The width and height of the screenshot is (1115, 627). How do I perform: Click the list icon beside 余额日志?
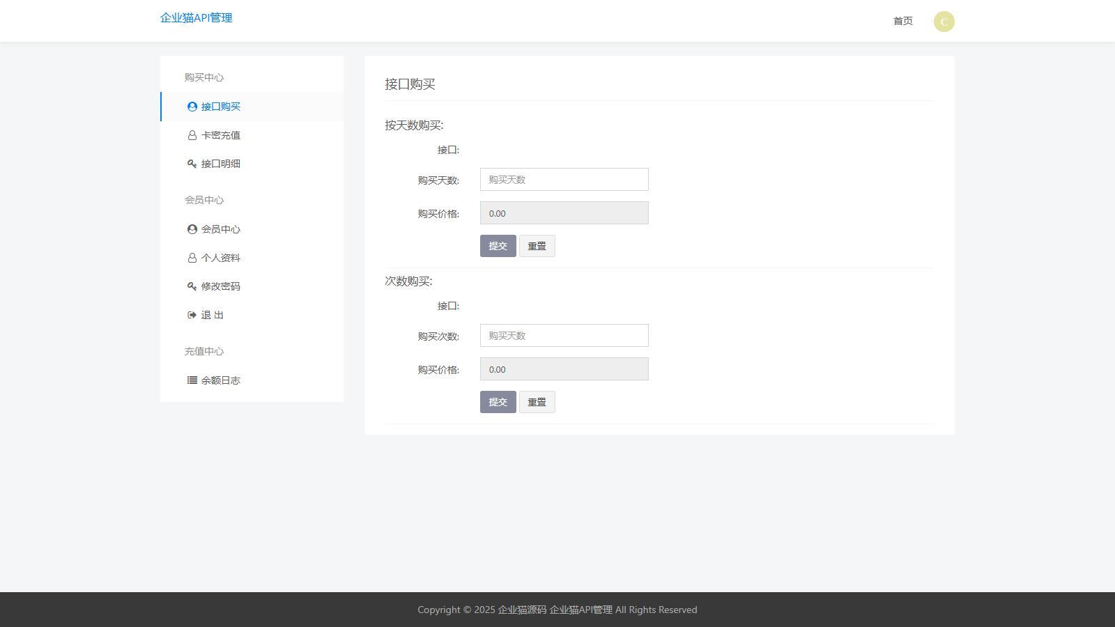point(192,380)
